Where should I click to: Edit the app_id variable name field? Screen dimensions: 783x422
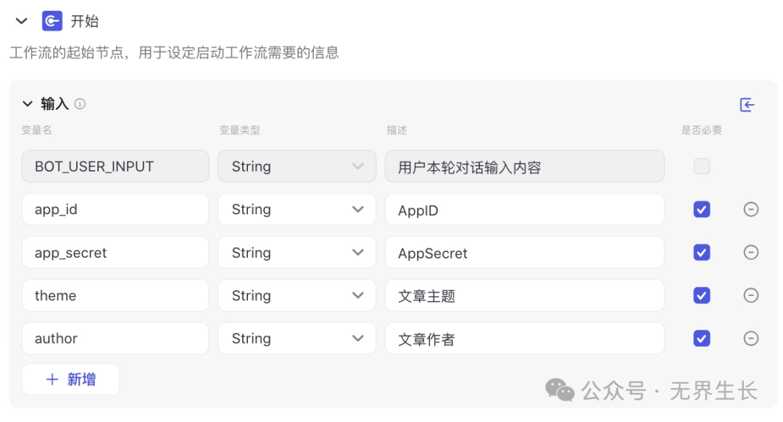(115, 209)
